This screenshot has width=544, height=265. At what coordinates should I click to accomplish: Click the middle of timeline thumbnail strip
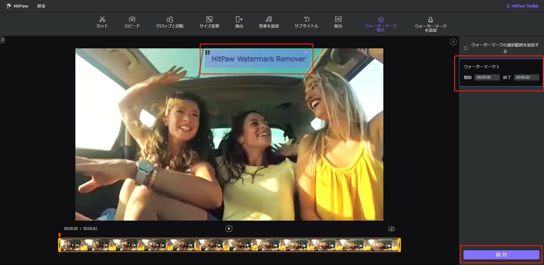click(x=229, y=245)
